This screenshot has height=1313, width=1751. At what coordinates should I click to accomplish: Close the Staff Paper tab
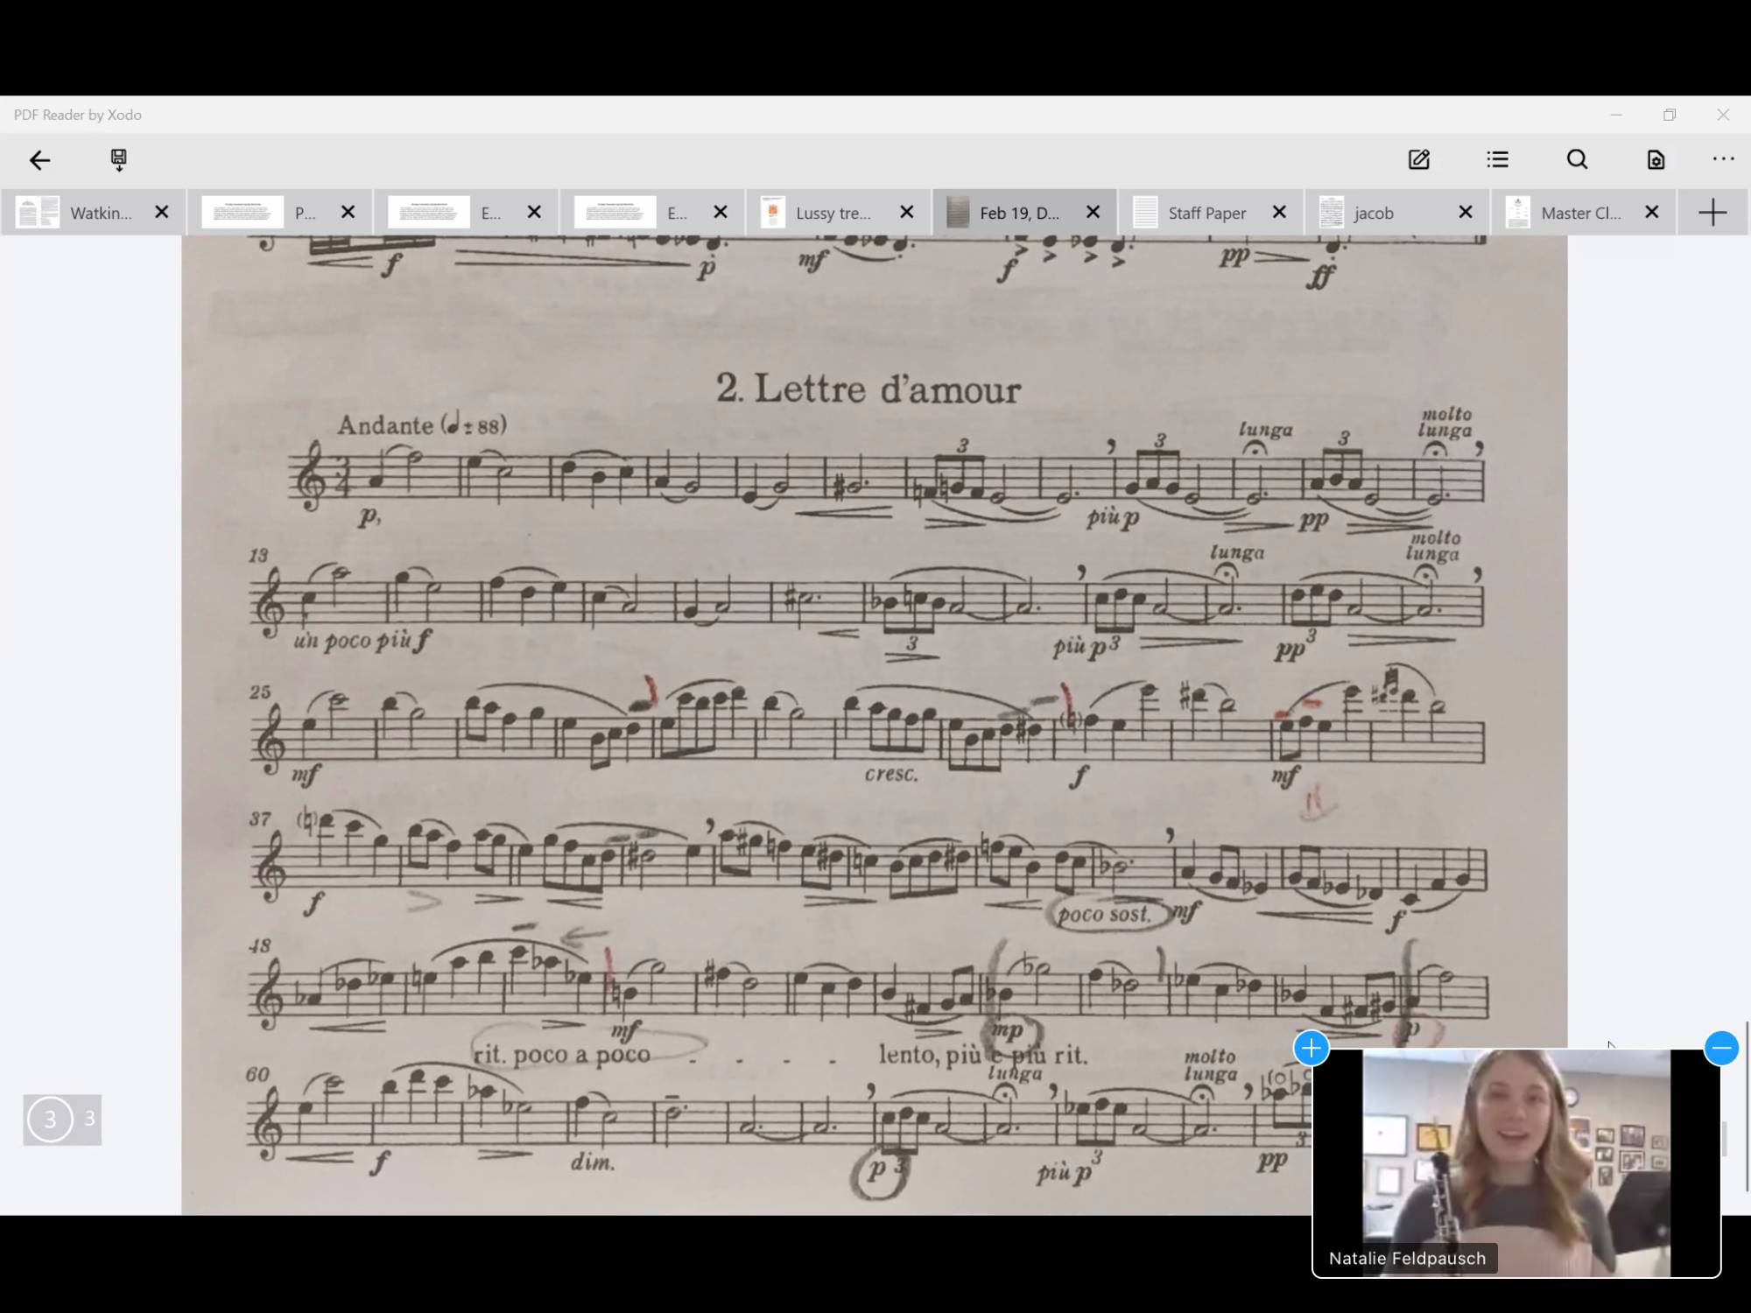click(1279, 212)
